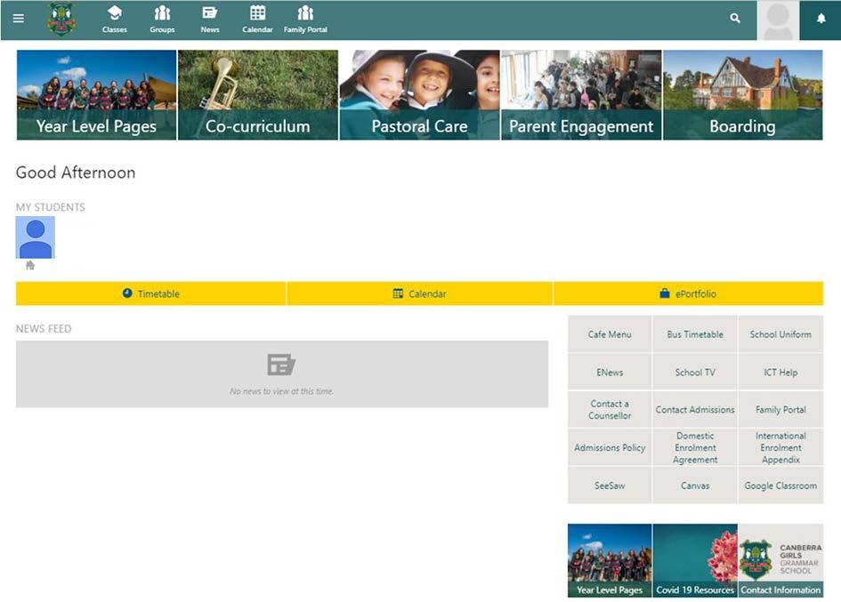Open the Year Level Pages banner tile
The height and width of the screenshot is (602, 841).
click(96, 95)
